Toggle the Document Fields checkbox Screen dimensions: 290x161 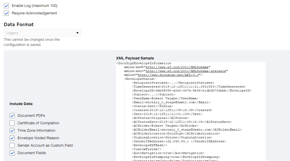click(12, 153)
